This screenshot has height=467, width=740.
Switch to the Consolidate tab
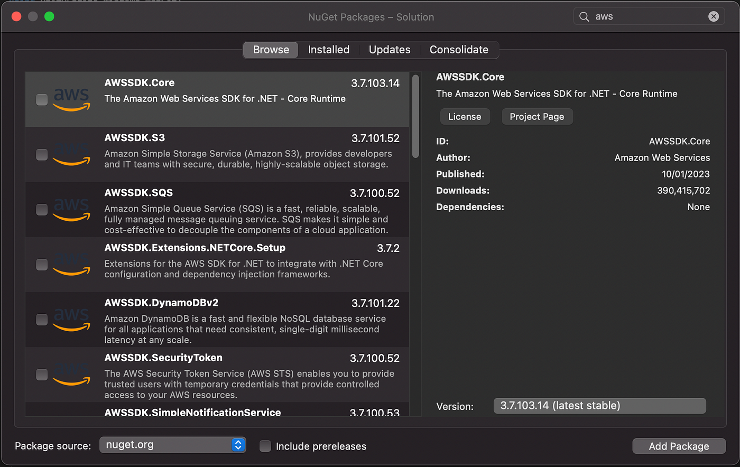click(459, 50)
